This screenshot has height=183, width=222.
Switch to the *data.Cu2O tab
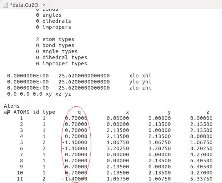[25, 5]
